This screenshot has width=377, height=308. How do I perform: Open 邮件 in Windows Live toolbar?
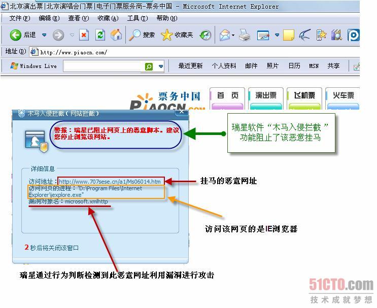coord(251,65)
